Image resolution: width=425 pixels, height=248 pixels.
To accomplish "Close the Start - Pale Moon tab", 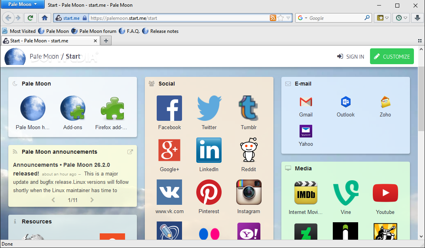I will (x=95, y=41).
